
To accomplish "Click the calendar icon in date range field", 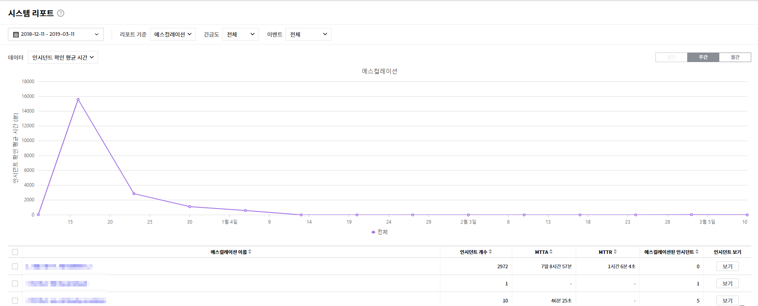I will (16, 35).
